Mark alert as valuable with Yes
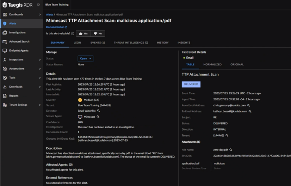Screen dimensions: 291x186 83,34
